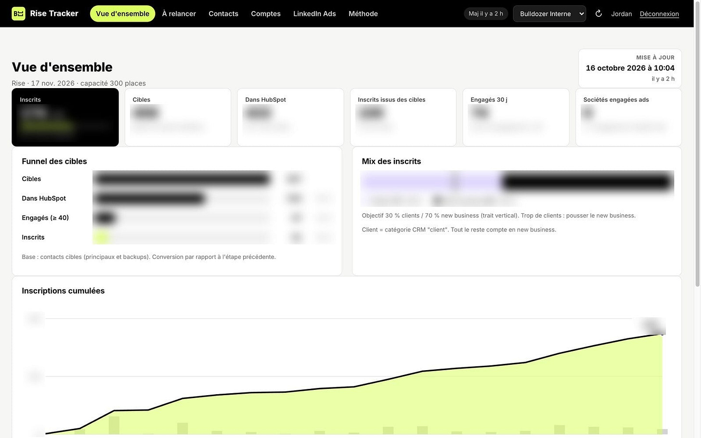Image resolution: width=701 pixels, height=438 pixels.
Task: Open the Méthode page
Action: point(363,13)
